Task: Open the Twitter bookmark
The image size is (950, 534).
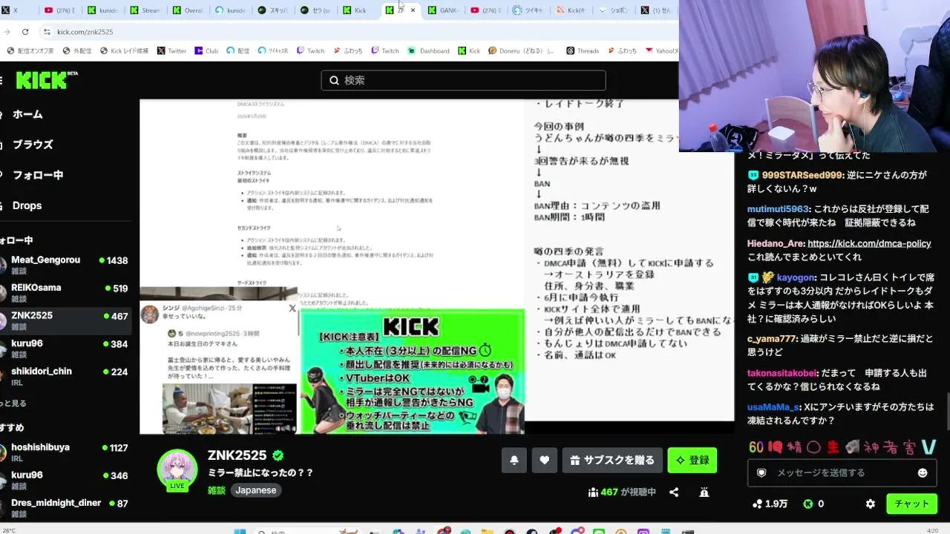Action: click(172, 51)
